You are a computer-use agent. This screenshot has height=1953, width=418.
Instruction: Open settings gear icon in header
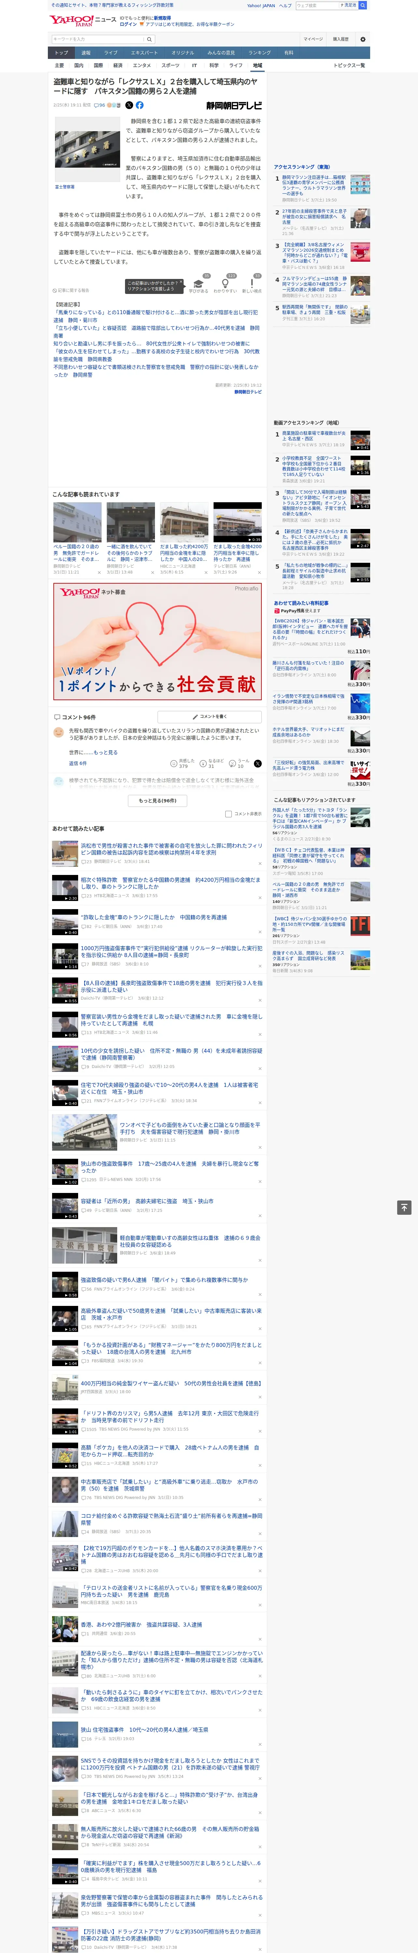(x=363, y=39)
